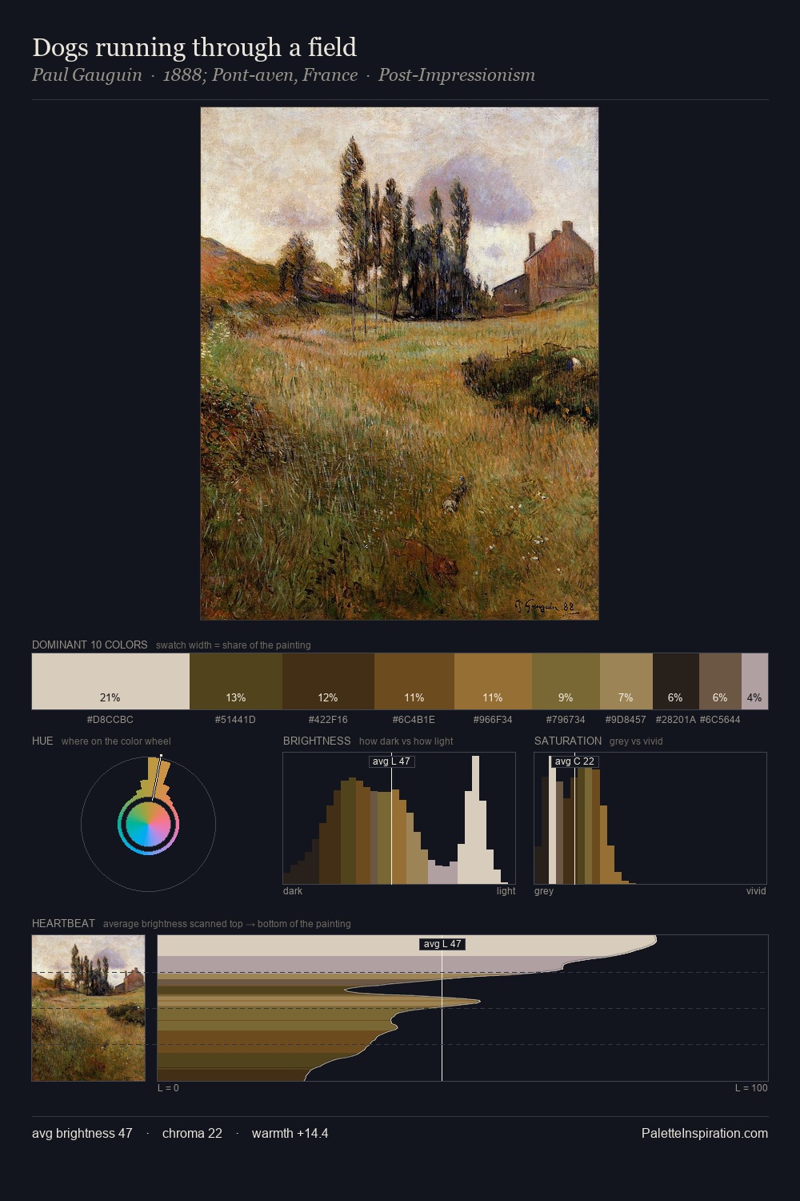
Task: Click hex code text '#966F34'
Action: pos(493,720)
